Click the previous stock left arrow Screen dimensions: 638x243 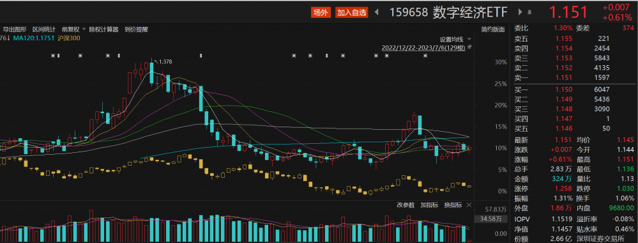[376, 12]
